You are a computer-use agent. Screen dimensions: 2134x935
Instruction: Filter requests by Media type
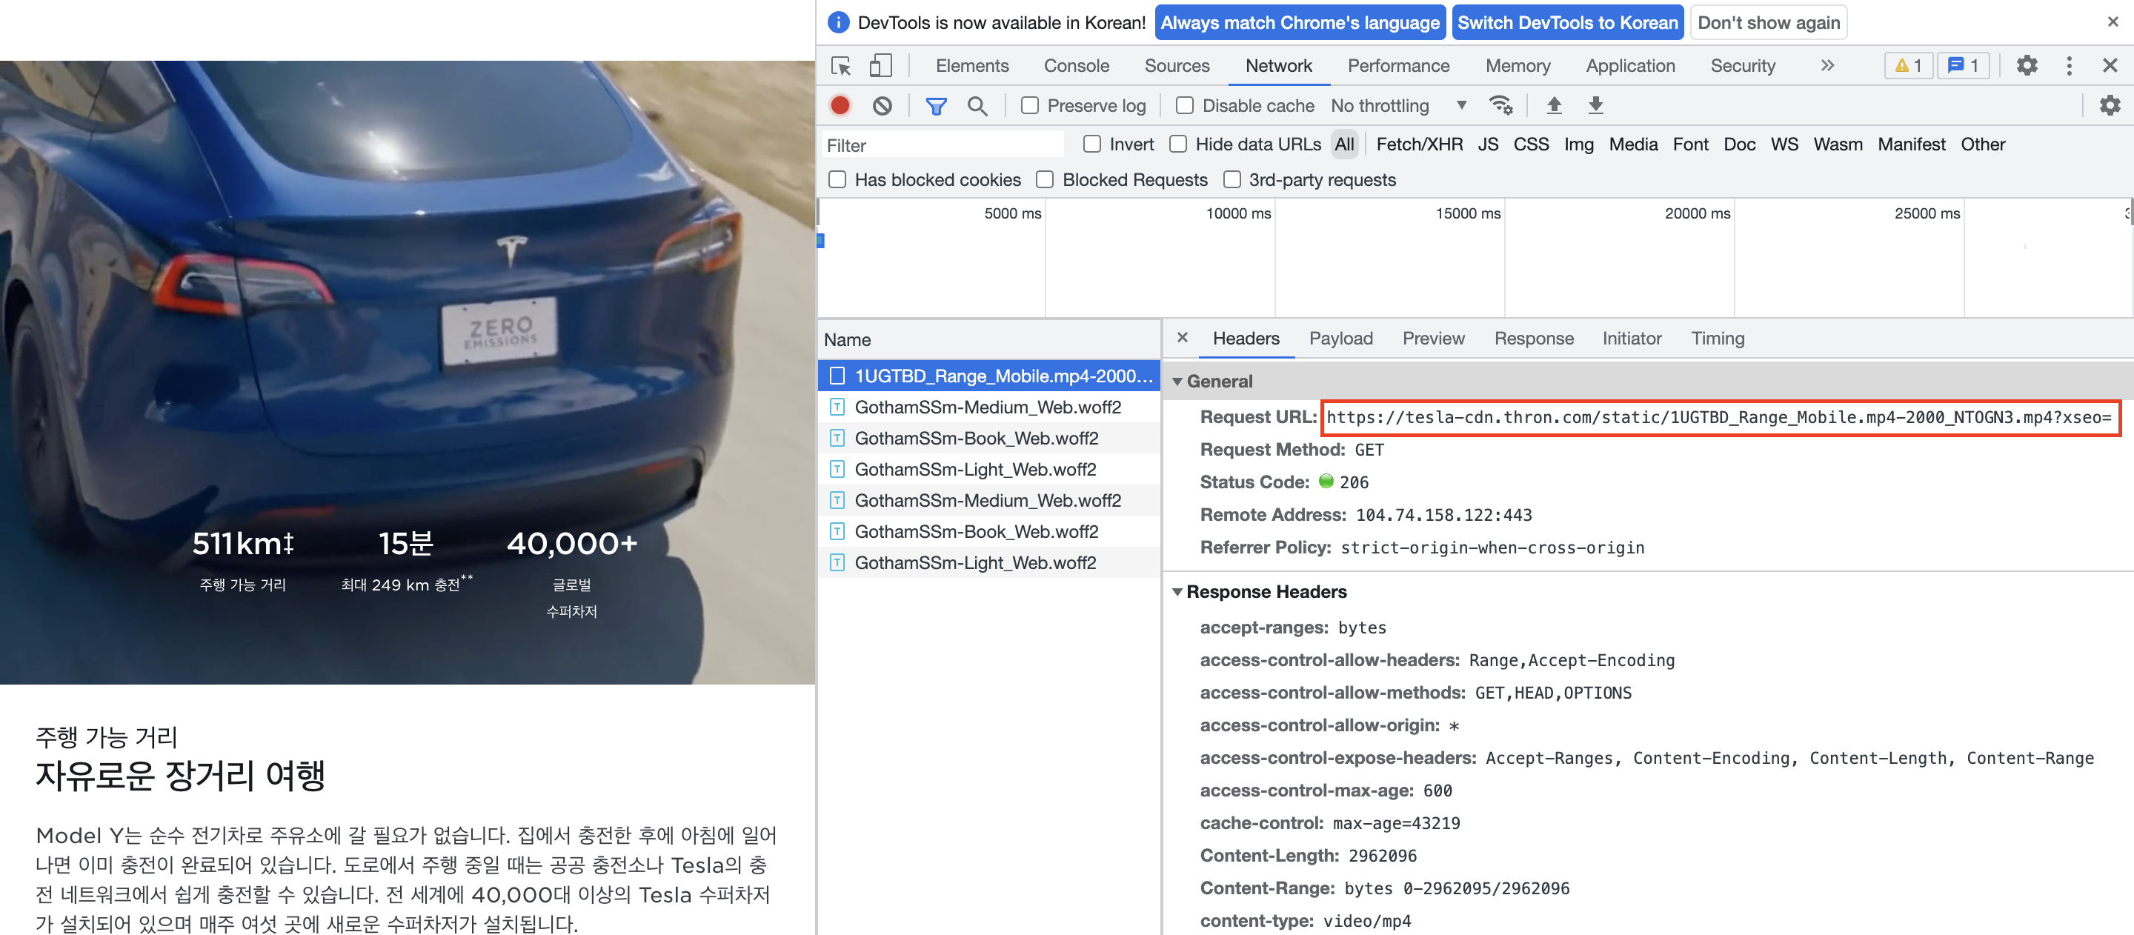(x=1633, y=144)
